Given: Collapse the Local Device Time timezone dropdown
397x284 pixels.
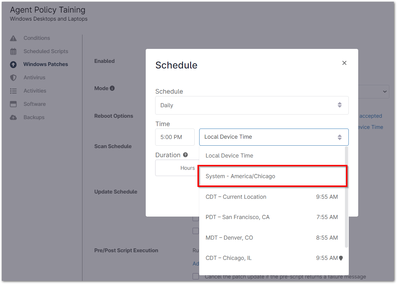Looking at the screenshot, I should point(274,137).
